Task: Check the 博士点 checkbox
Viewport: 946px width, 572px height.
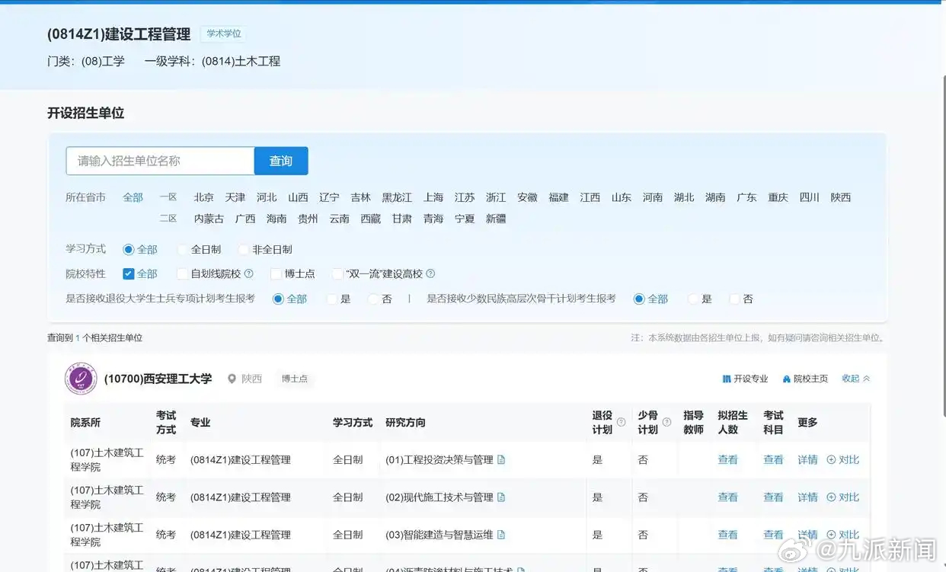Action: [x=276, y=273]
